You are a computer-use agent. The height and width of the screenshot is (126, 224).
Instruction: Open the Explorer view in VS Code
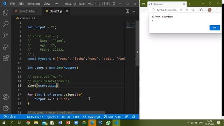[x=6, y=13]
